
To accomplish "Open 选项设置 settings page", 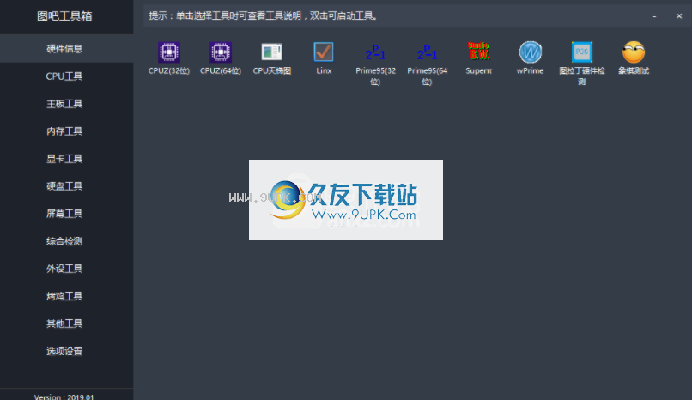I will pyautogui.click(x=67, y=351).
